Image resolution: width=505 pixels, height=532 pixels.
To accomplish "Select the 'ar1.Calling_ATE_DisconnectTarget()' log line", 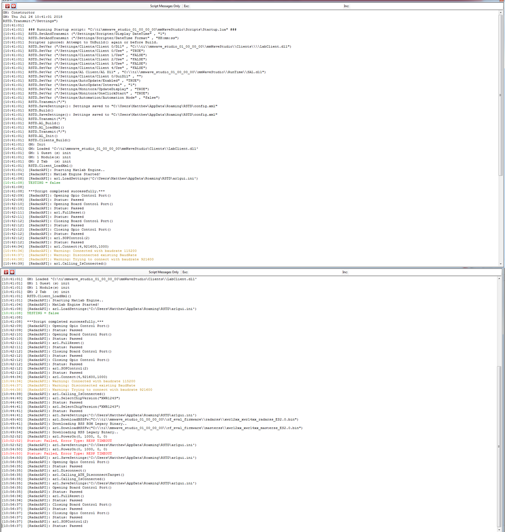I will click(x=63, y=475).
